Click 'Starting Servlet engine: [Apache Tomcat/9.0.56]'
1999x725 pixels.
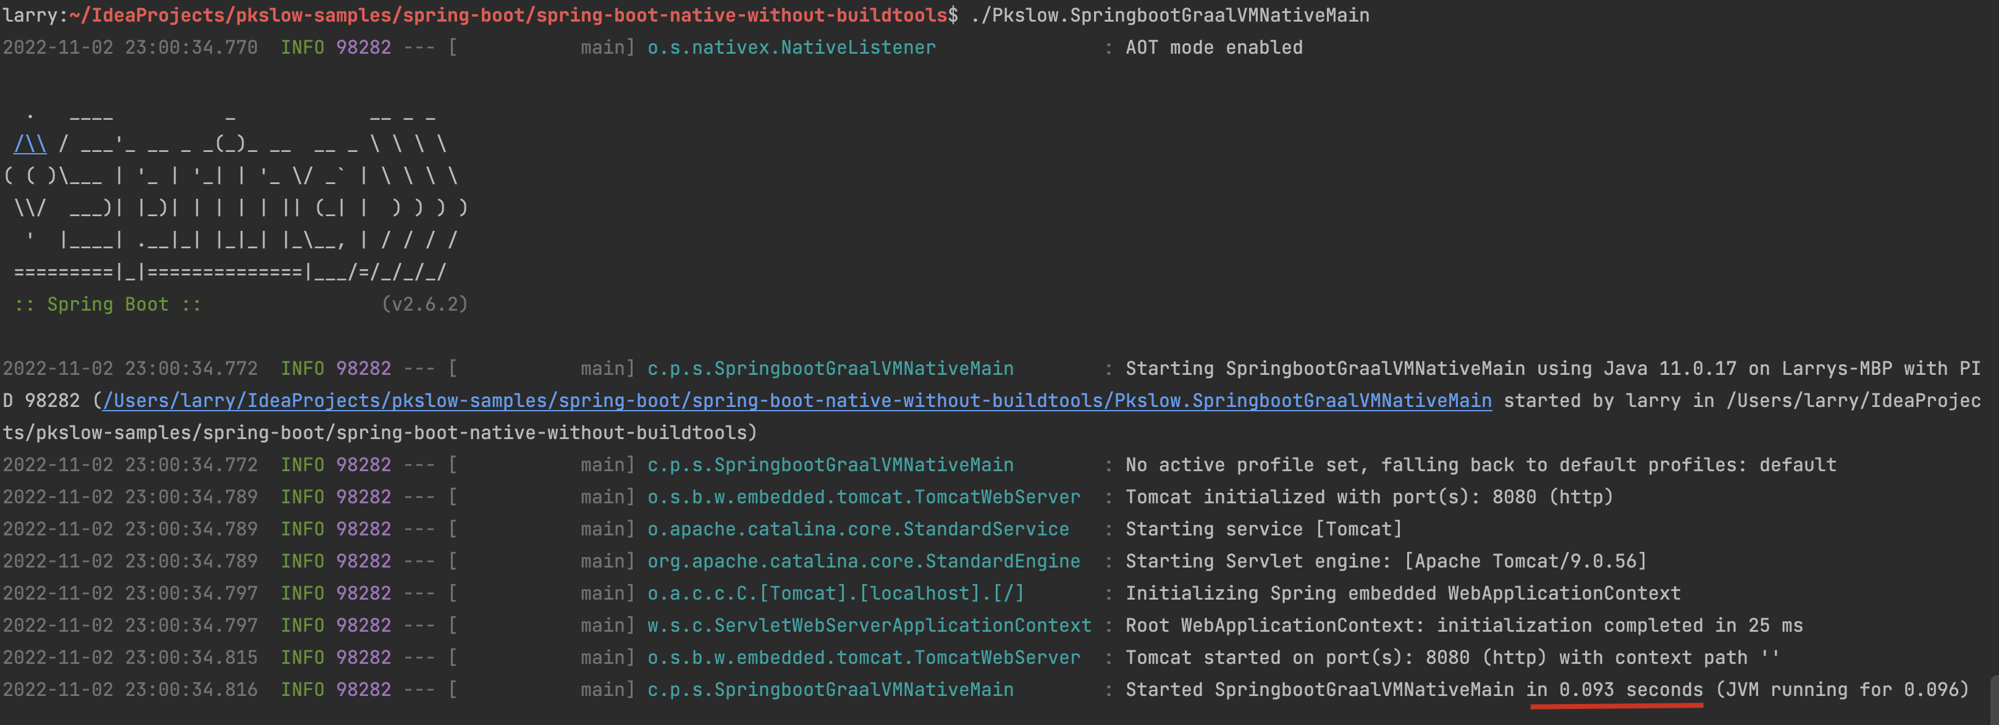[x=1386, y=561]
